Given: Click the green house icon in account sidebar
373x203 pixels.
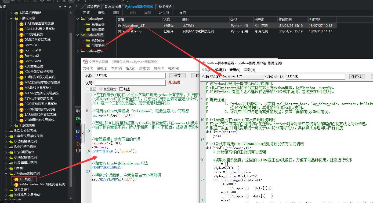Looking at the screenshot, I should (x=78, y=118).
